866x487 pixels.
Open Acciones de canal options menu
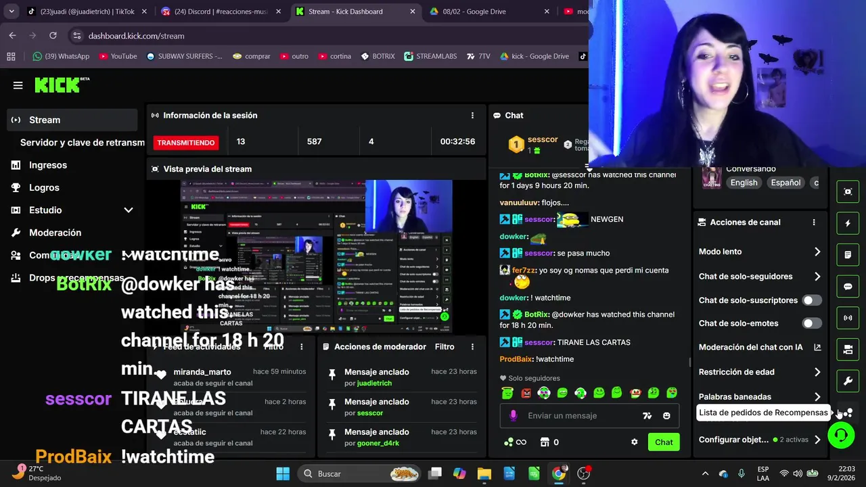click(814, 223)
